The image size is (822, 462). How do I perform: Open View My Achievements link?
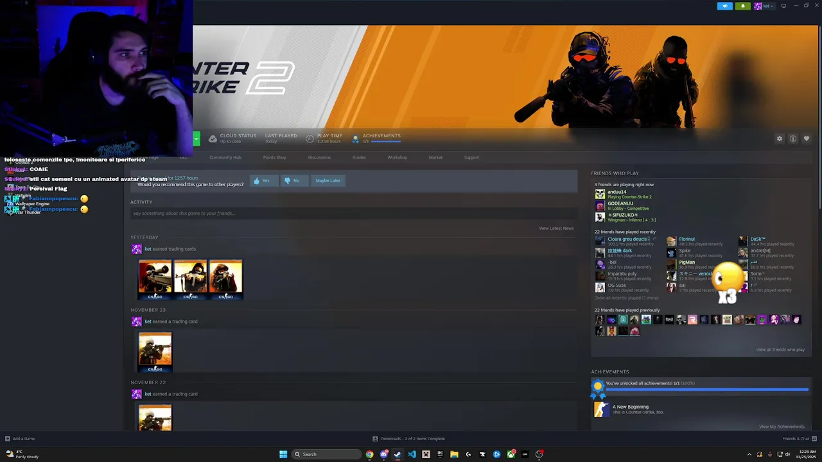(782, 427)
